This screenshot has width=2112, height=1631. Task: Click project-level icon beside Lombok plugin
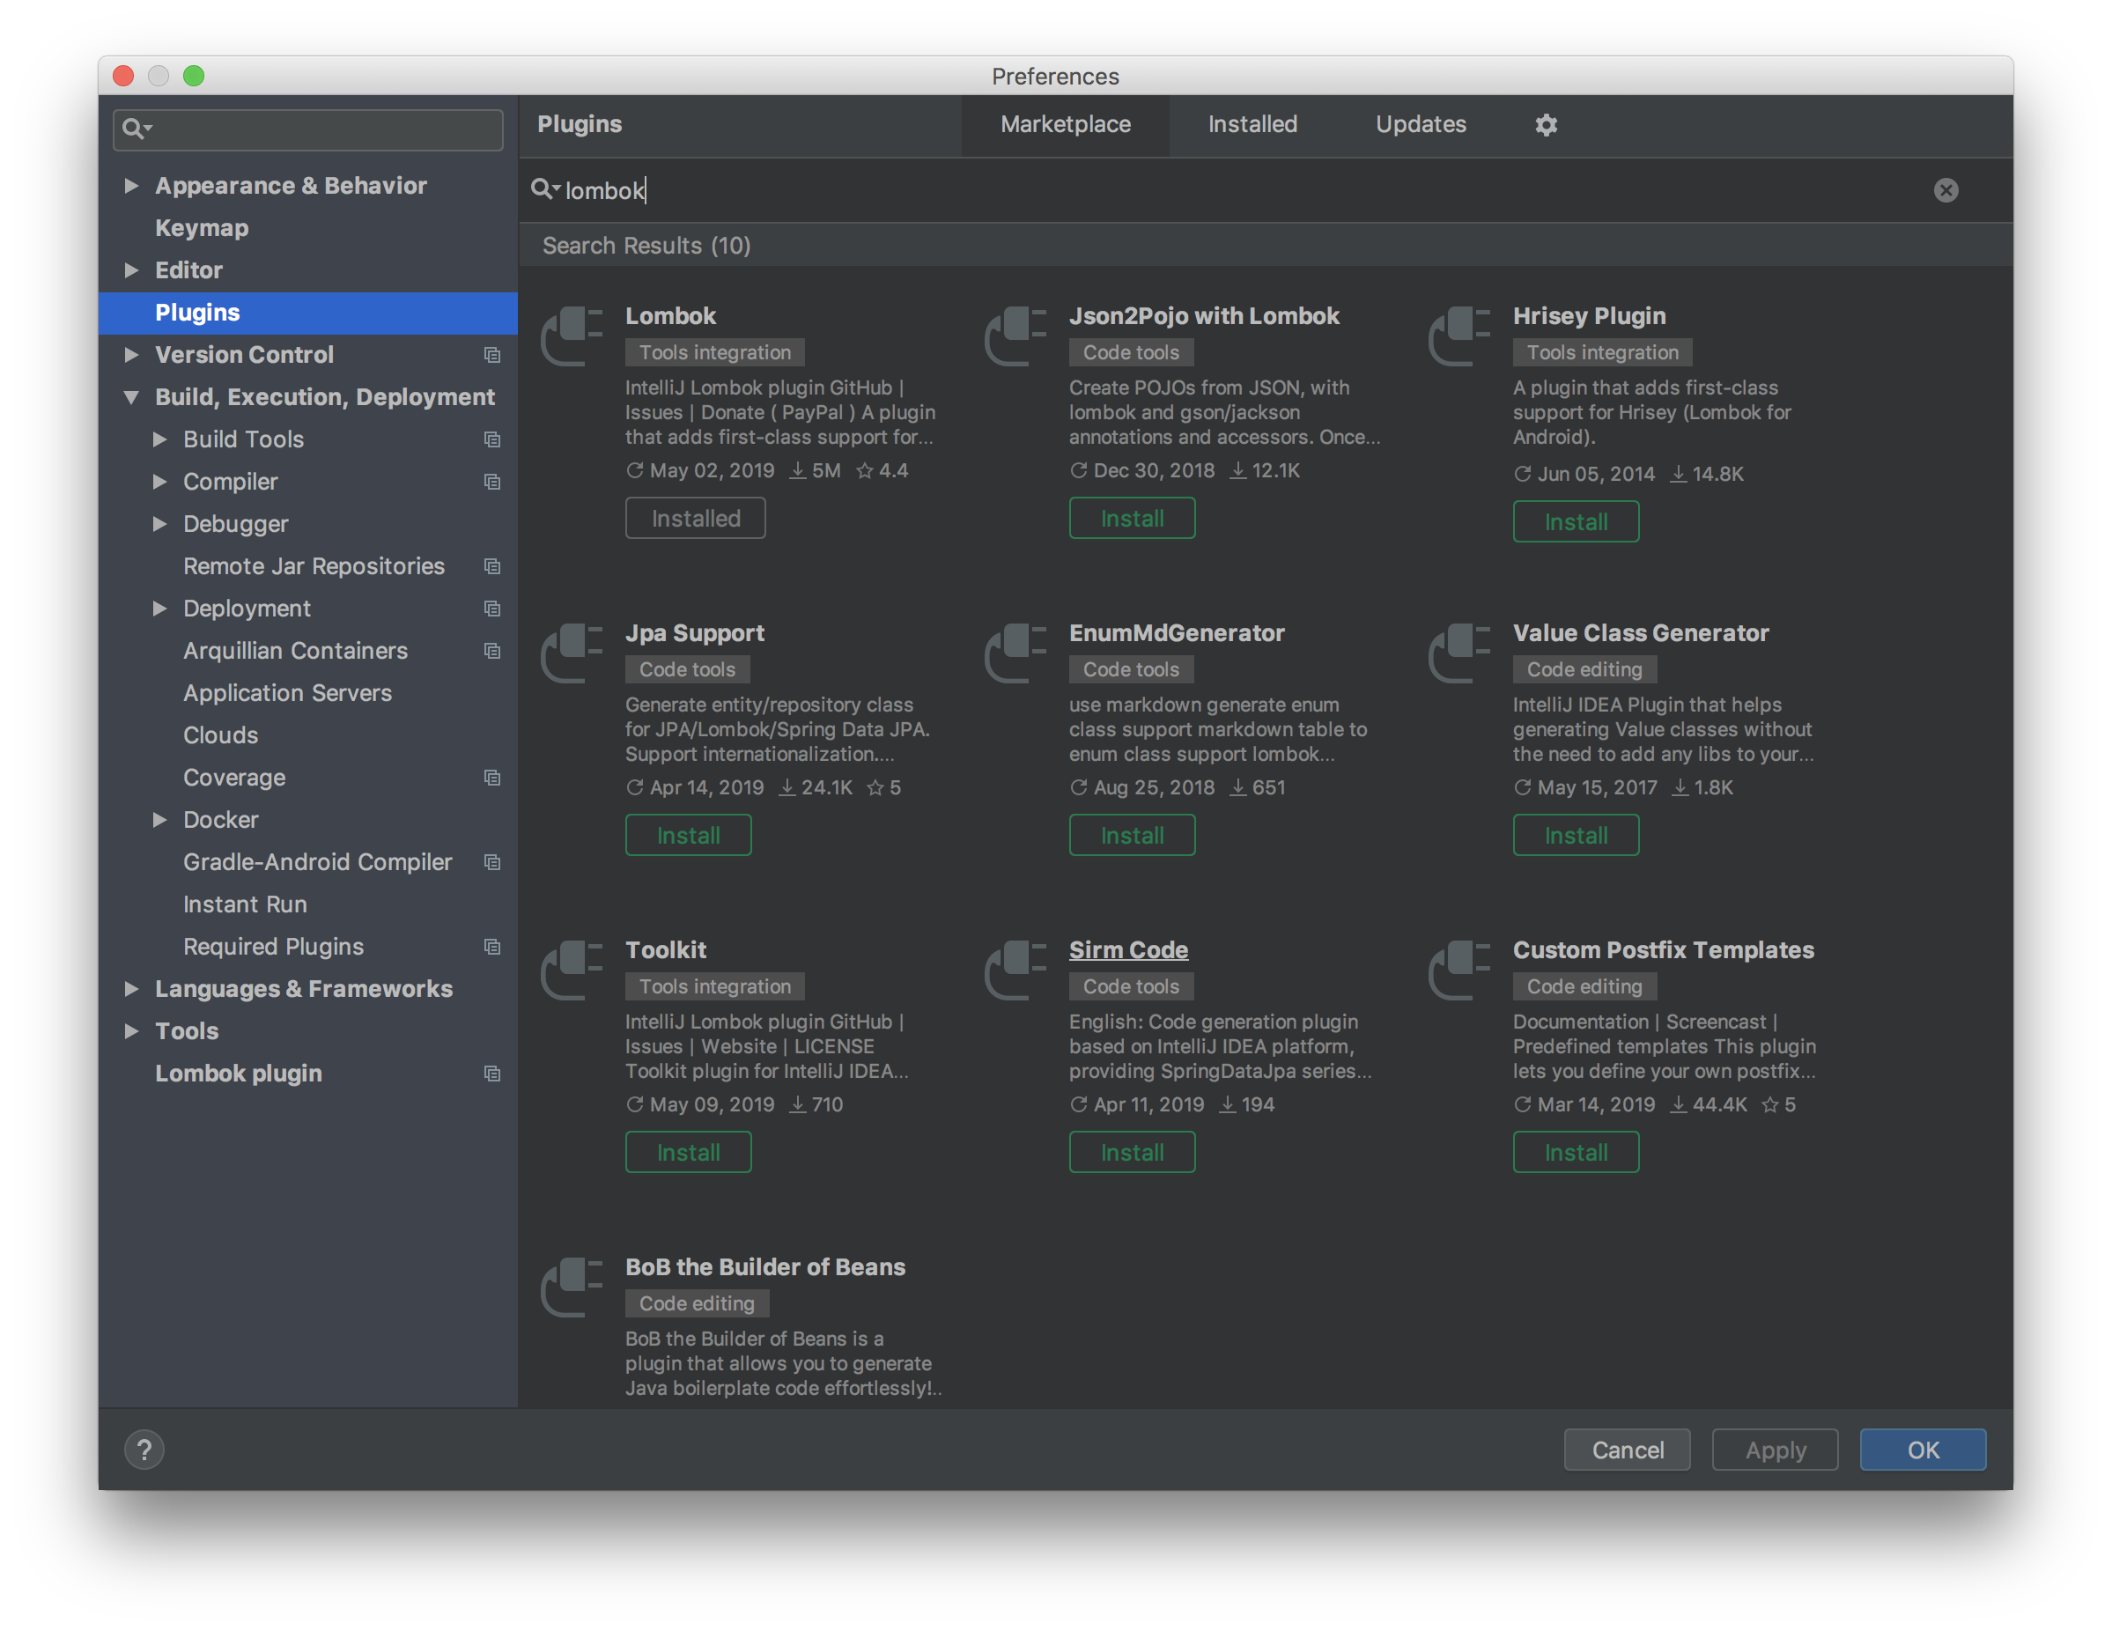492,1074
